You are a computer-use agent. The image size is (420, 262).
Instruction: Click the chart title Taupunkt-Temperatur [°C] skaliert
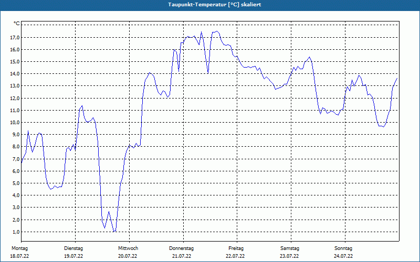215,5
